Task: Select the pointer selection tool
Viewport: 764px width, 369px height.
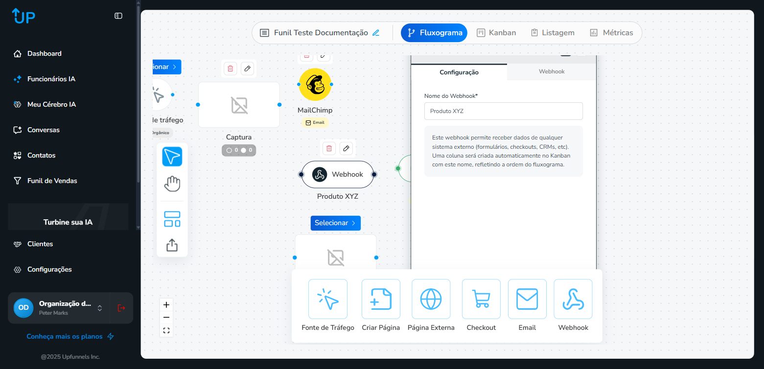Action: [x=172, y=157]
